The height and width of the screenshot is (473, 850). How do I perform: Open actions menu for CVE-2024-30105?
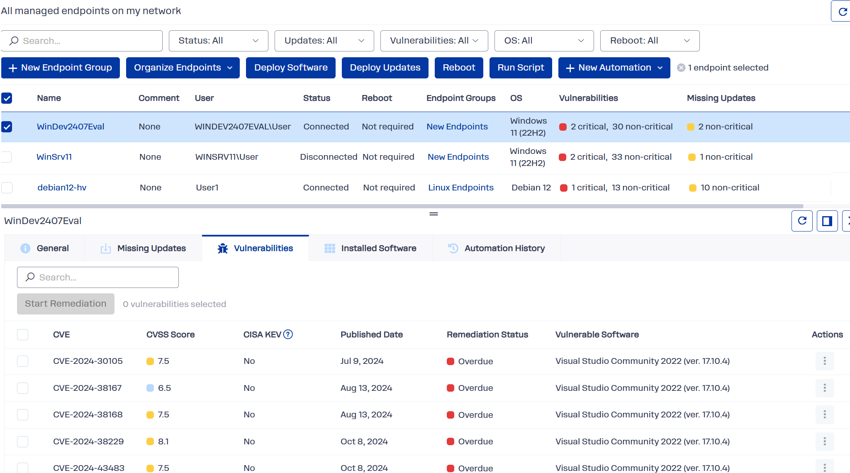825,361
